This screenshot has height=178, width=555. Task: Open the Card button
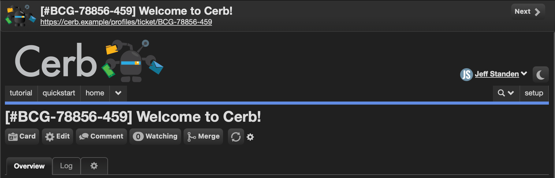coord(22,136)
